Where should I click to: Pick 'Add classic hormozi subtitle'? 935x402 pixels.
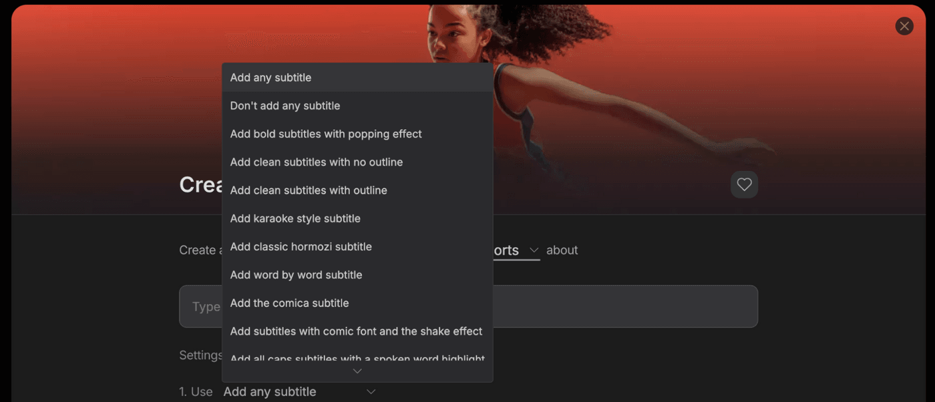click(357, 246)
